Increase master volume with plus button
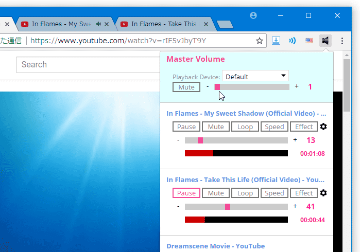360x252 pixels. (x=297, y=86)
